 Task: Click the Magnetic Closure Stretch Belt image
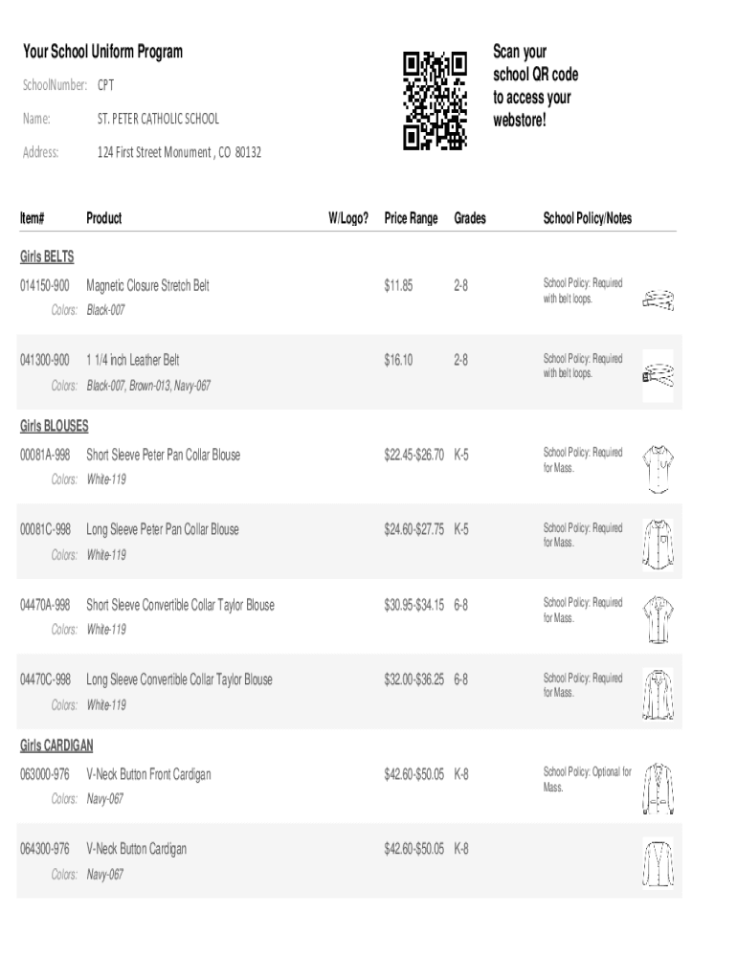(x=658, y=300)
